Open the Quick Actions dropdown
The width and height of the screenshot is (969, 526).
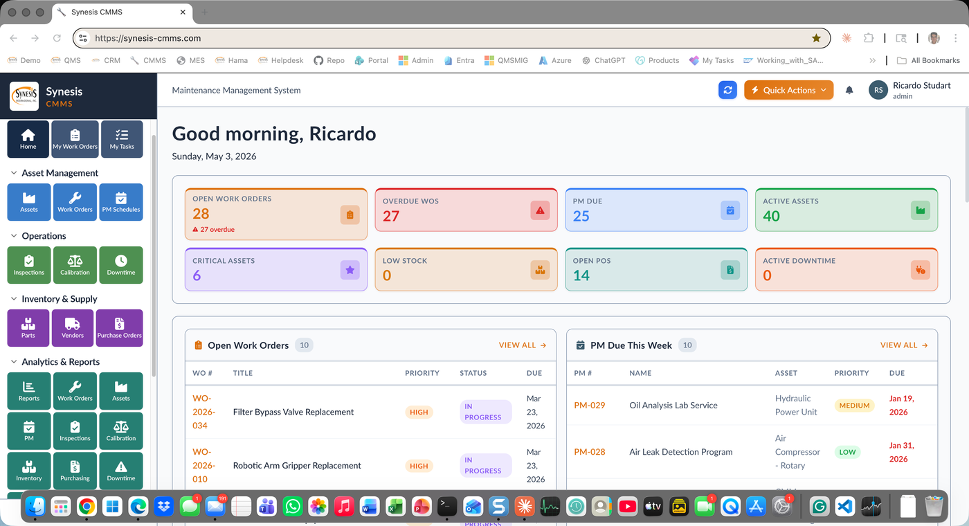pos(788,90)
